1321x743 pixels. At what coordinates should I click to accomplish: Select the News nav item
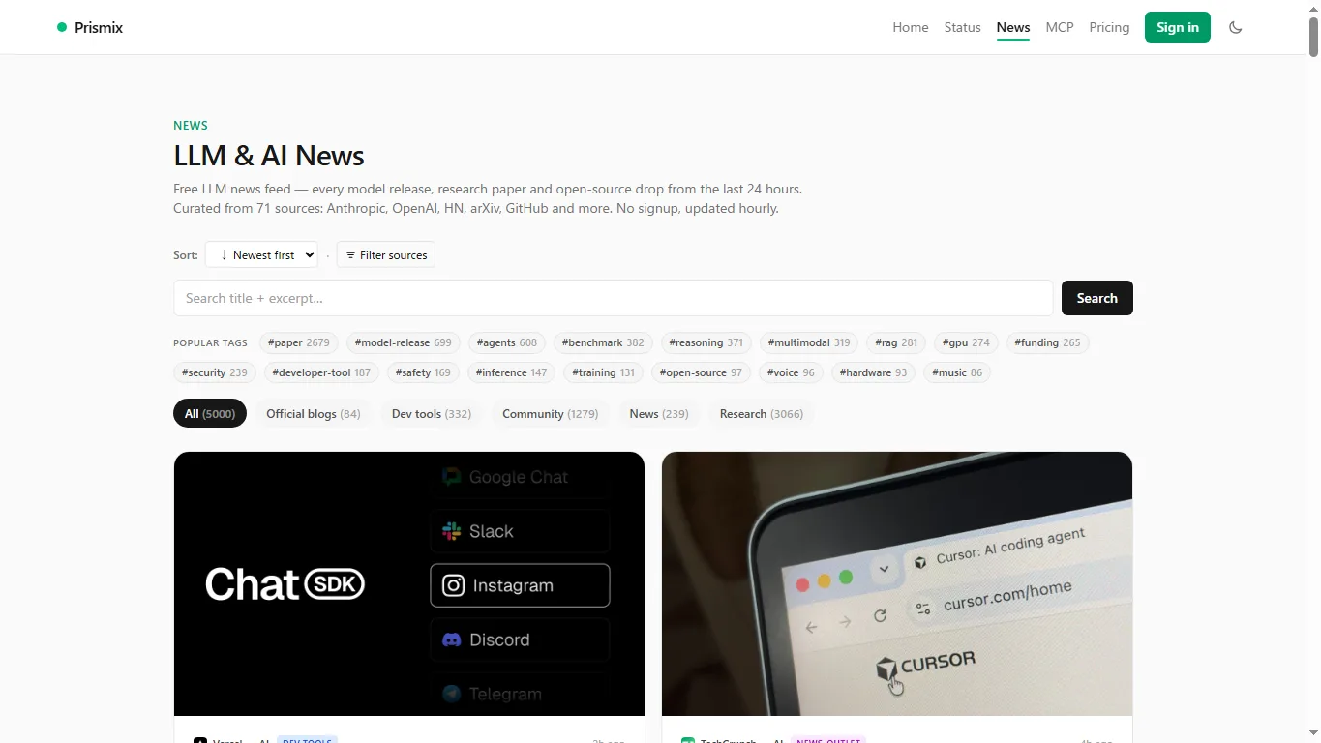click(x=1013, y=27)
